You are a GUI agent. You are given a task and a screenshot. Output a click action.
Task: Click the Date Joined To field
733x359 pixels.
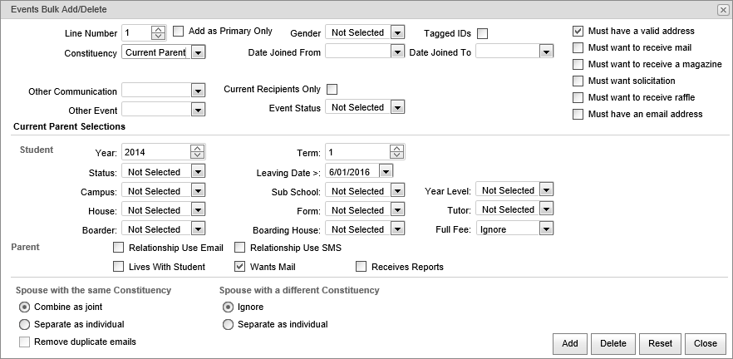pyautogui.click(x=508, y=51)
